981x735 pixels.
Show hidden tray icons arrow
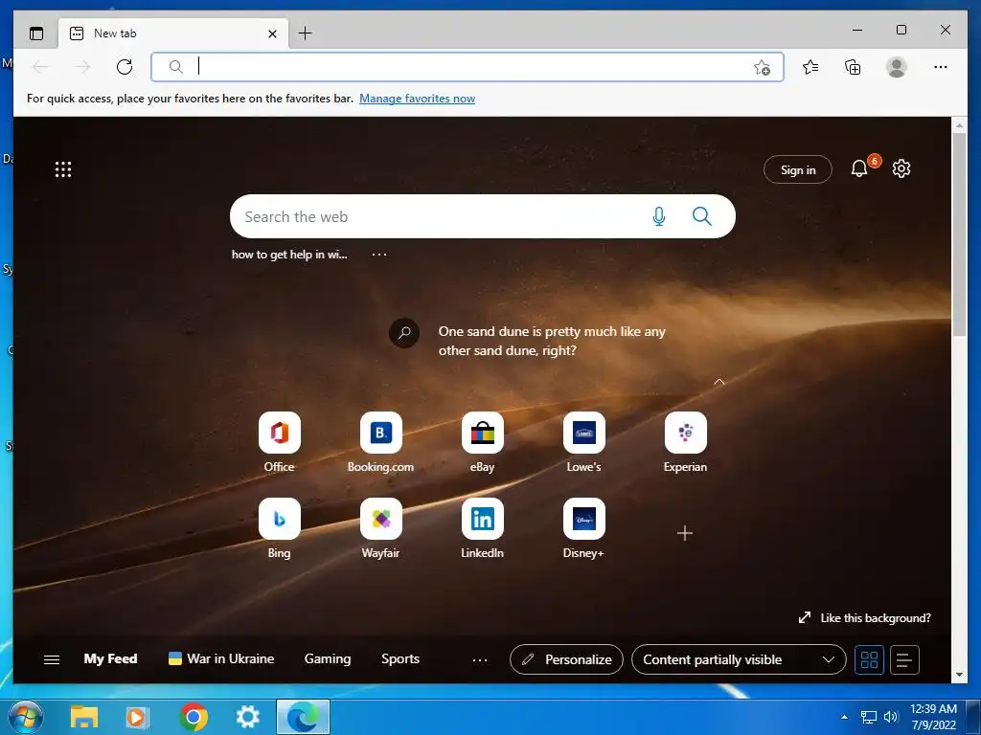click(x=845, y=717)
